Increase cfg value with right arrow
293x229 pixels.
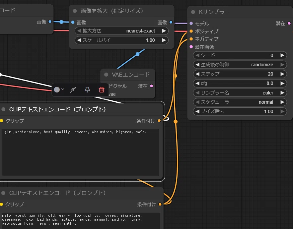pyautogui.click(x=282, y=83)
